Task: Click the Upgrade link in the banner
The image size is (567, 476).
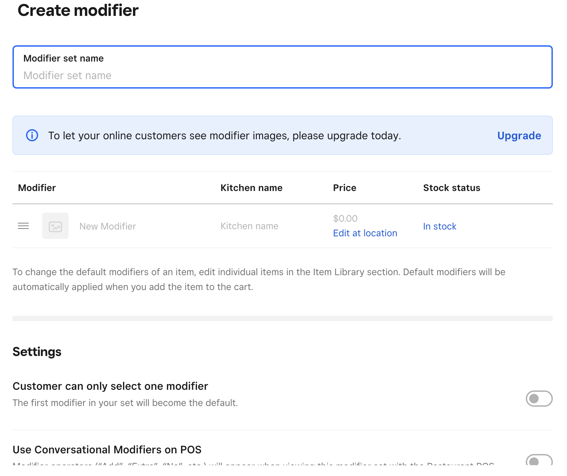Action: click(519, 136)
